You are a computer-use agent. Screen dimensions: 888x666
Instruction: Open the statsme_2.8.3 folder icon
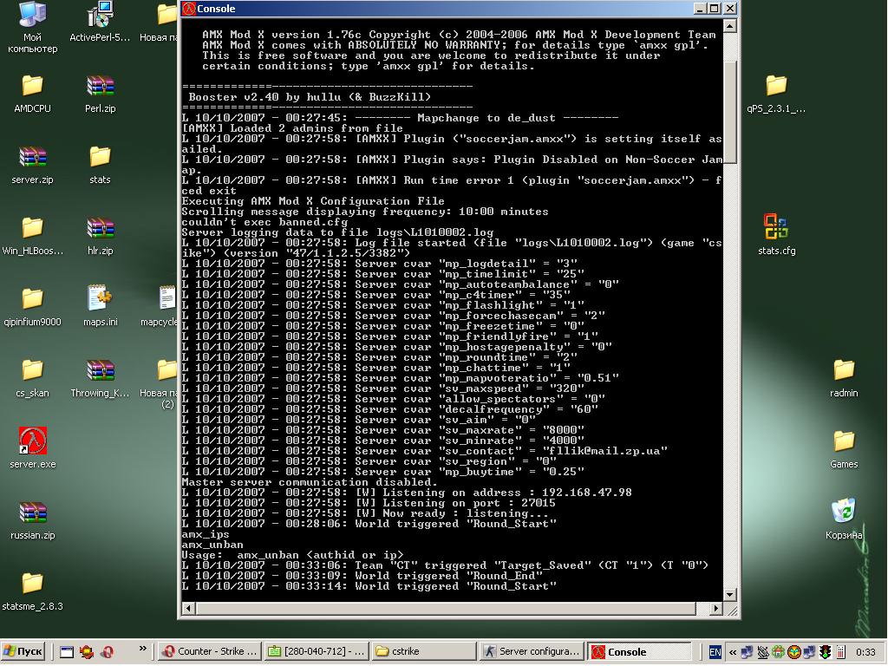coord(32,591)
